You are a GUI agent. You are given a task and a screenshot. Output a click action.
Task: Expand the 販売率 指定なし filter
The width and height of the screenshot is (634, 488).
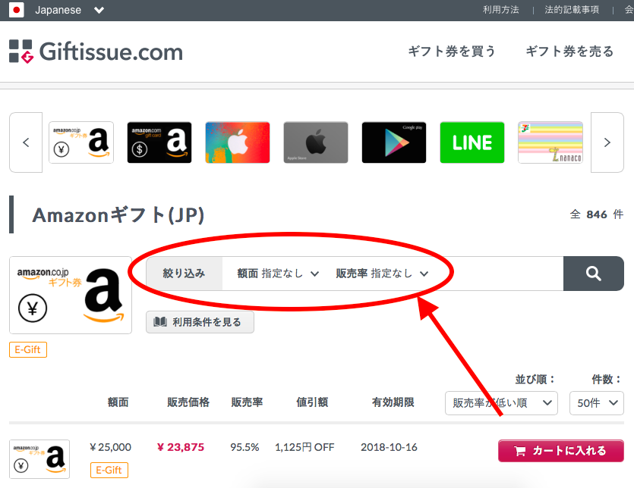point(382,274)
